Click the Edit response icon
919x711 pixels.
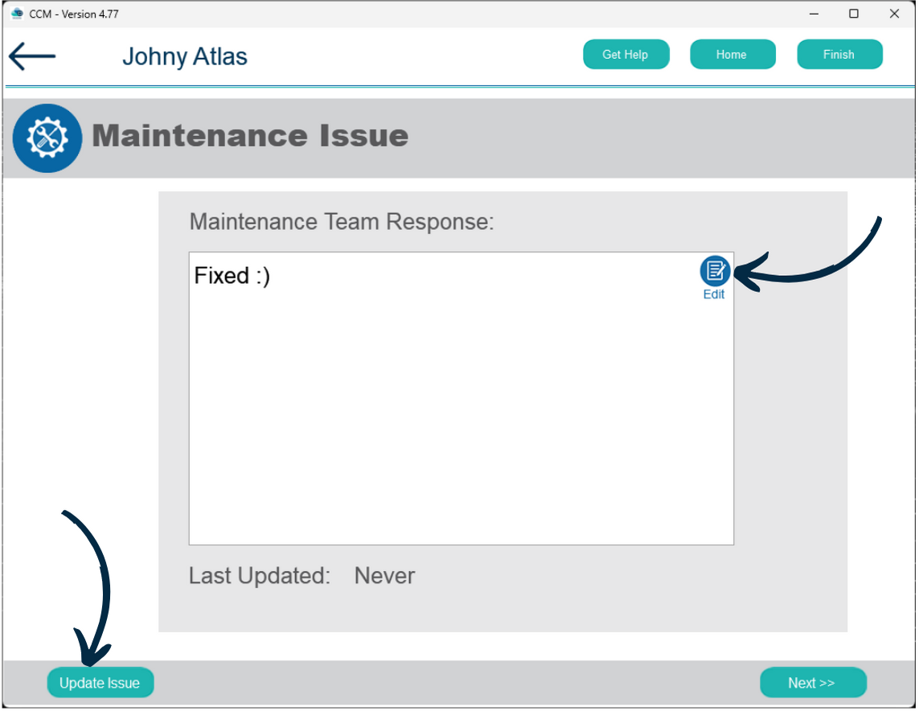[715, 272]
